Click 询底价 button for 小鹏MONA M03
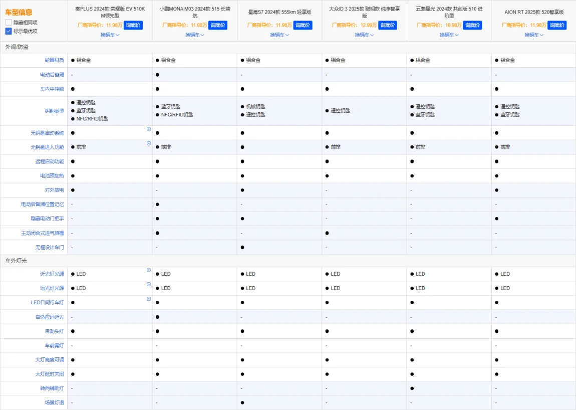Viewport: 576px width, 410px height. [x=218, y=26]
